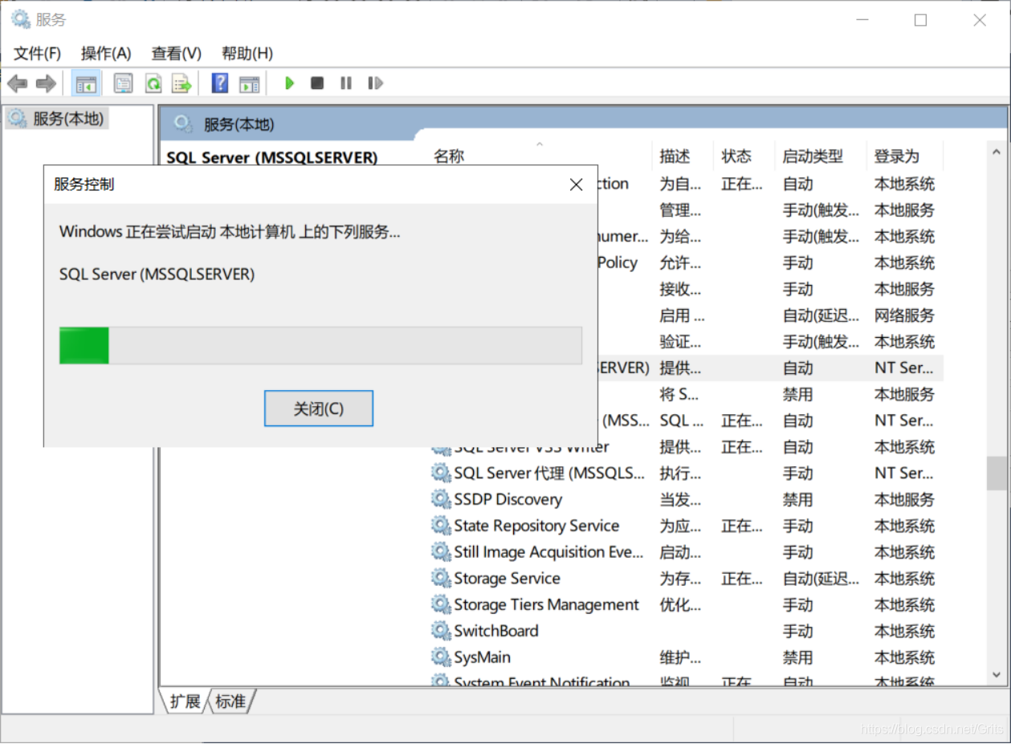Select the Storage Tiers Management row
This screenshot has width=1011, height=744.
tap(687, 604)
